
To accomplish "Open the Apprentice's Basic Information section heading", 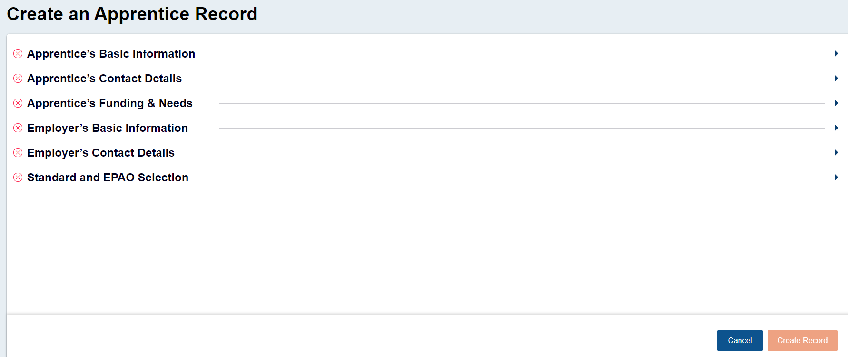I will [x=111, y=54].
